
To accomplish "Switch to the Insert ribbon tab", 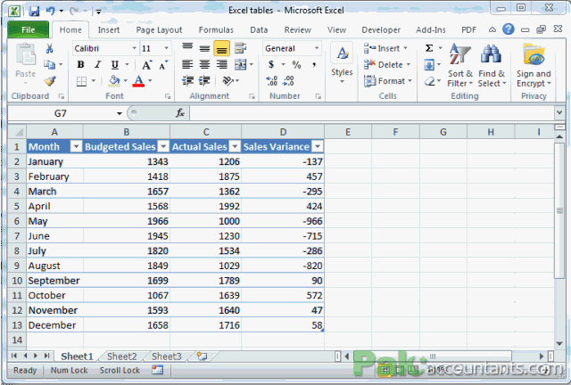I will pyautogui.click(x=109, y=29).
